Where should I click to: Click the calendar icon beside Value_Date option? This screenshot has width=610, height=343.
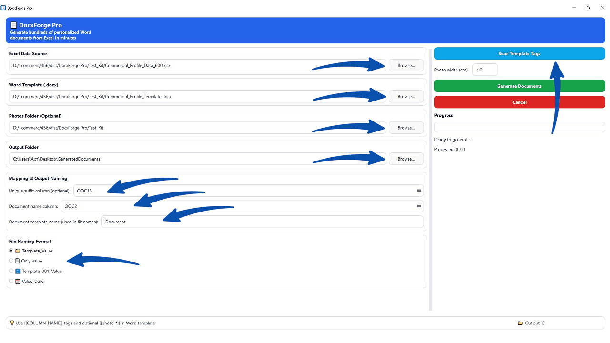17,281
